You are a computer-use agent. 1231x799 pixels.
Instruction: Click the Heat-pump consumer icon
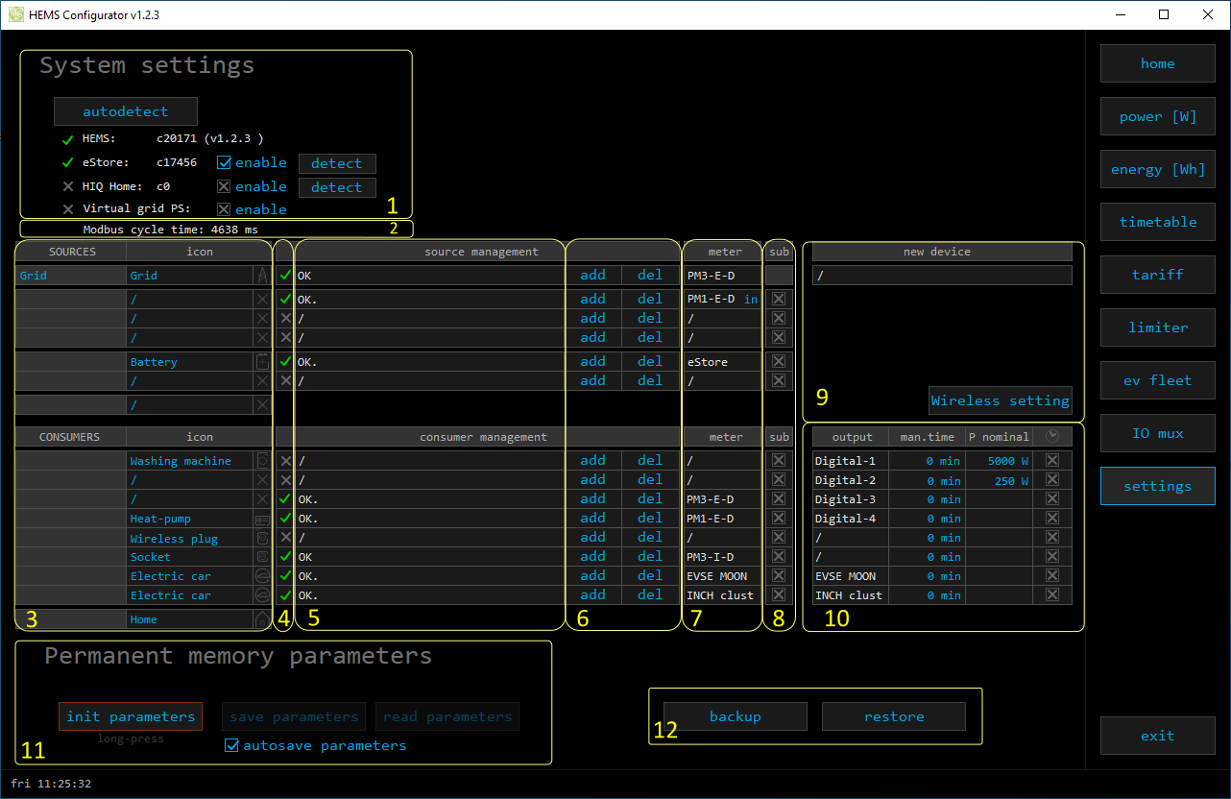click(x=262, y=519)
